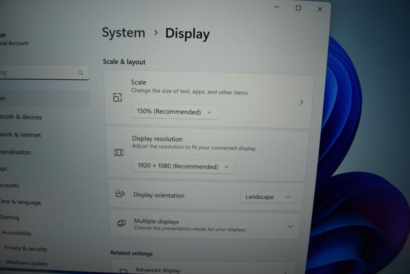The image size is (410, 274).
Task: Click 'Choose the presentation mode' description
Action: (x=190, y=229)
